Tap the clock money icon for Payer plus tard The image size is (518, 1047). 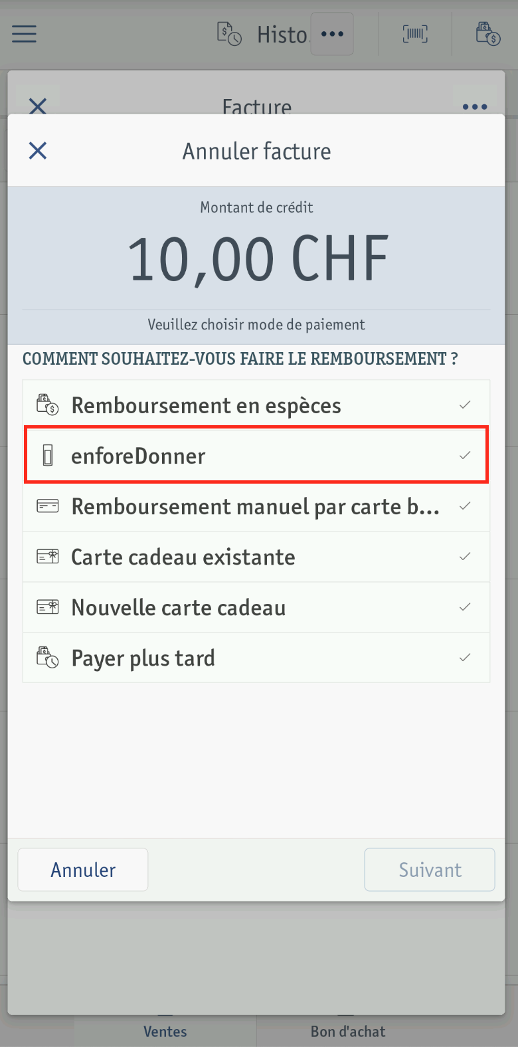[47, 658]
